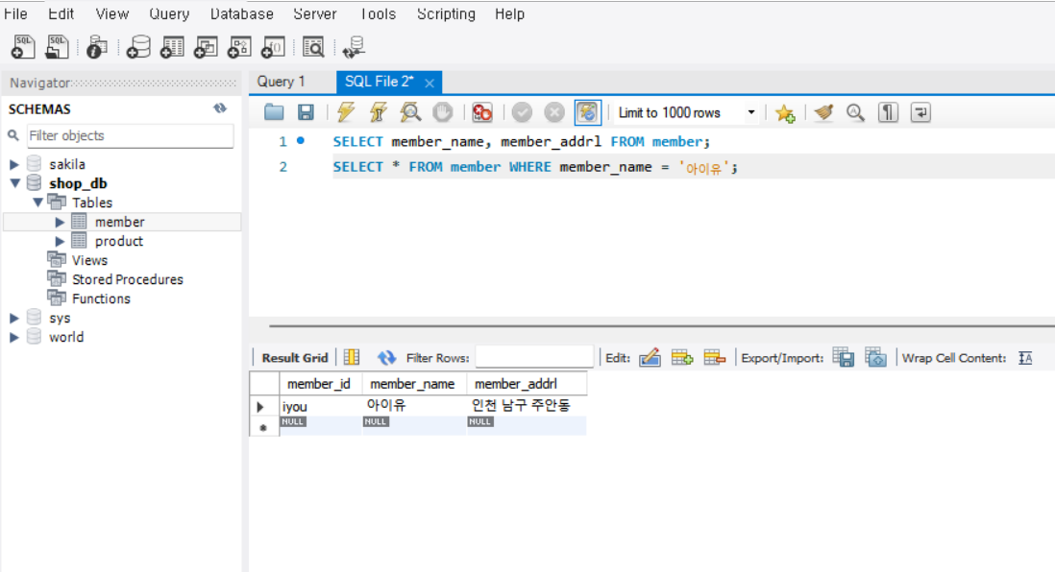
Task: Click the Filter objects search field
Action: tap(130, 135)
